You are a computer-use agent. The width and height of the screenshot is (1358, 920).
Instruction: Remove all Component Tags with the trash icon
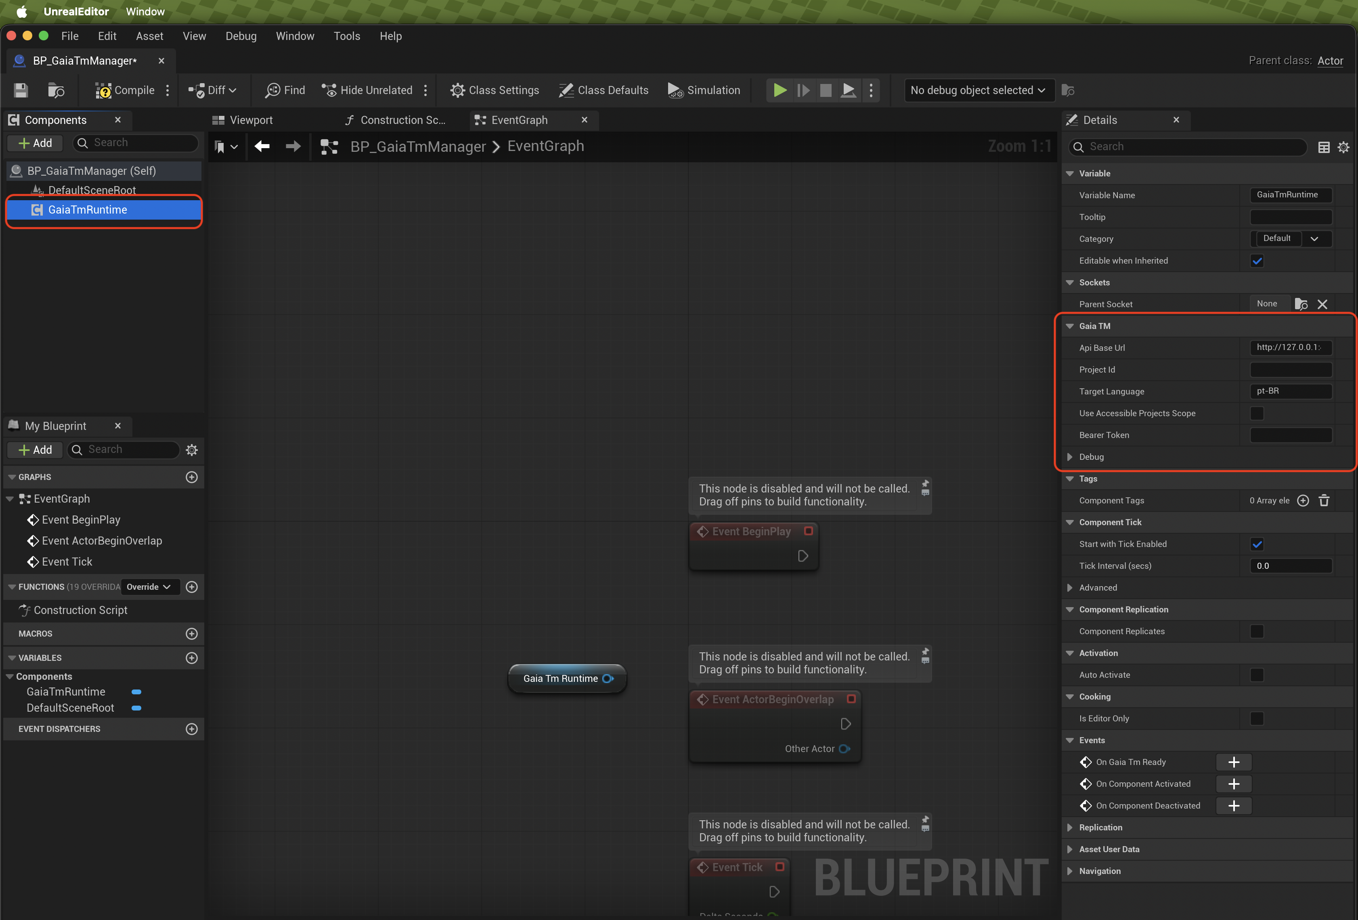[x=1324, y=500]
